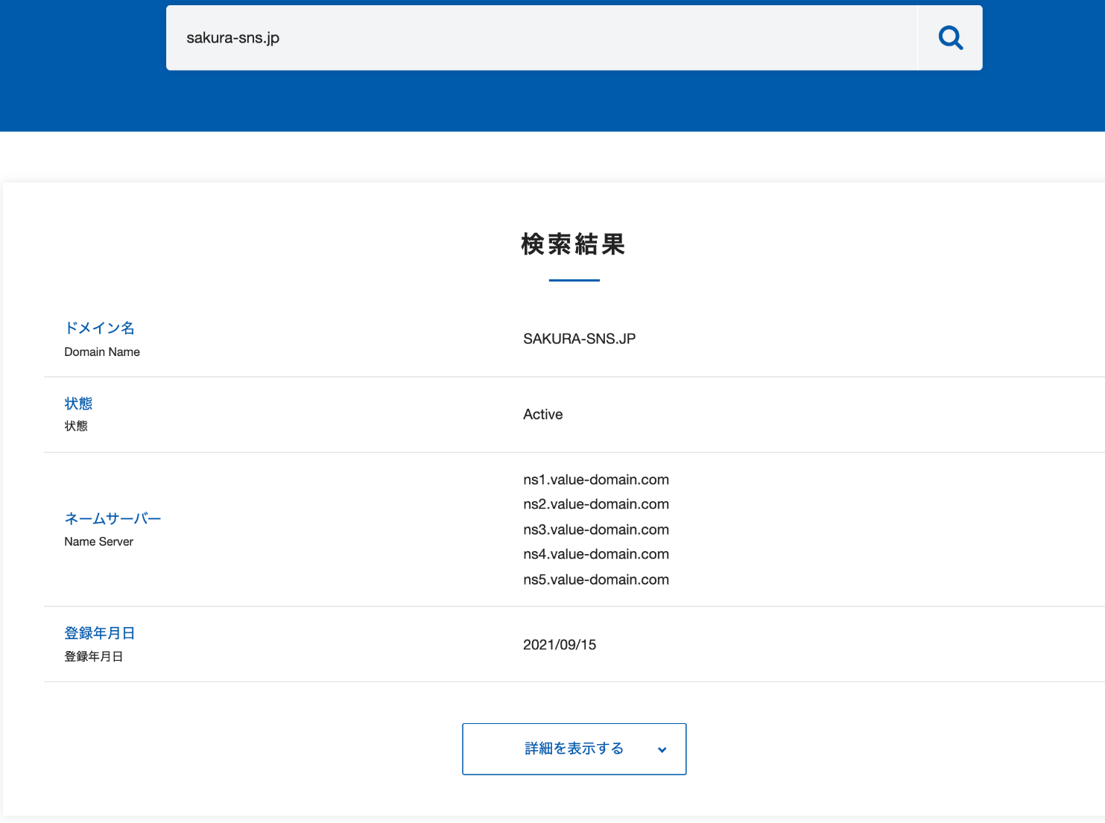Viewport: 1105px width, 823px height.
Task: Click the blue 登録年月日 label
Action: tap(99, 633)
